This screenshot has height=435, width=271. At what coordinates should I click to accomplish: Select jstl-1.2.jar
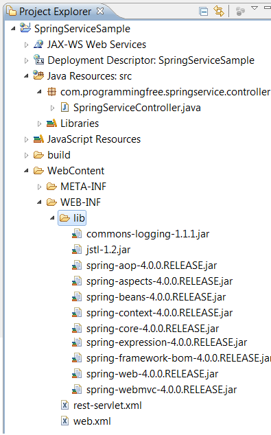coord(108,250)
